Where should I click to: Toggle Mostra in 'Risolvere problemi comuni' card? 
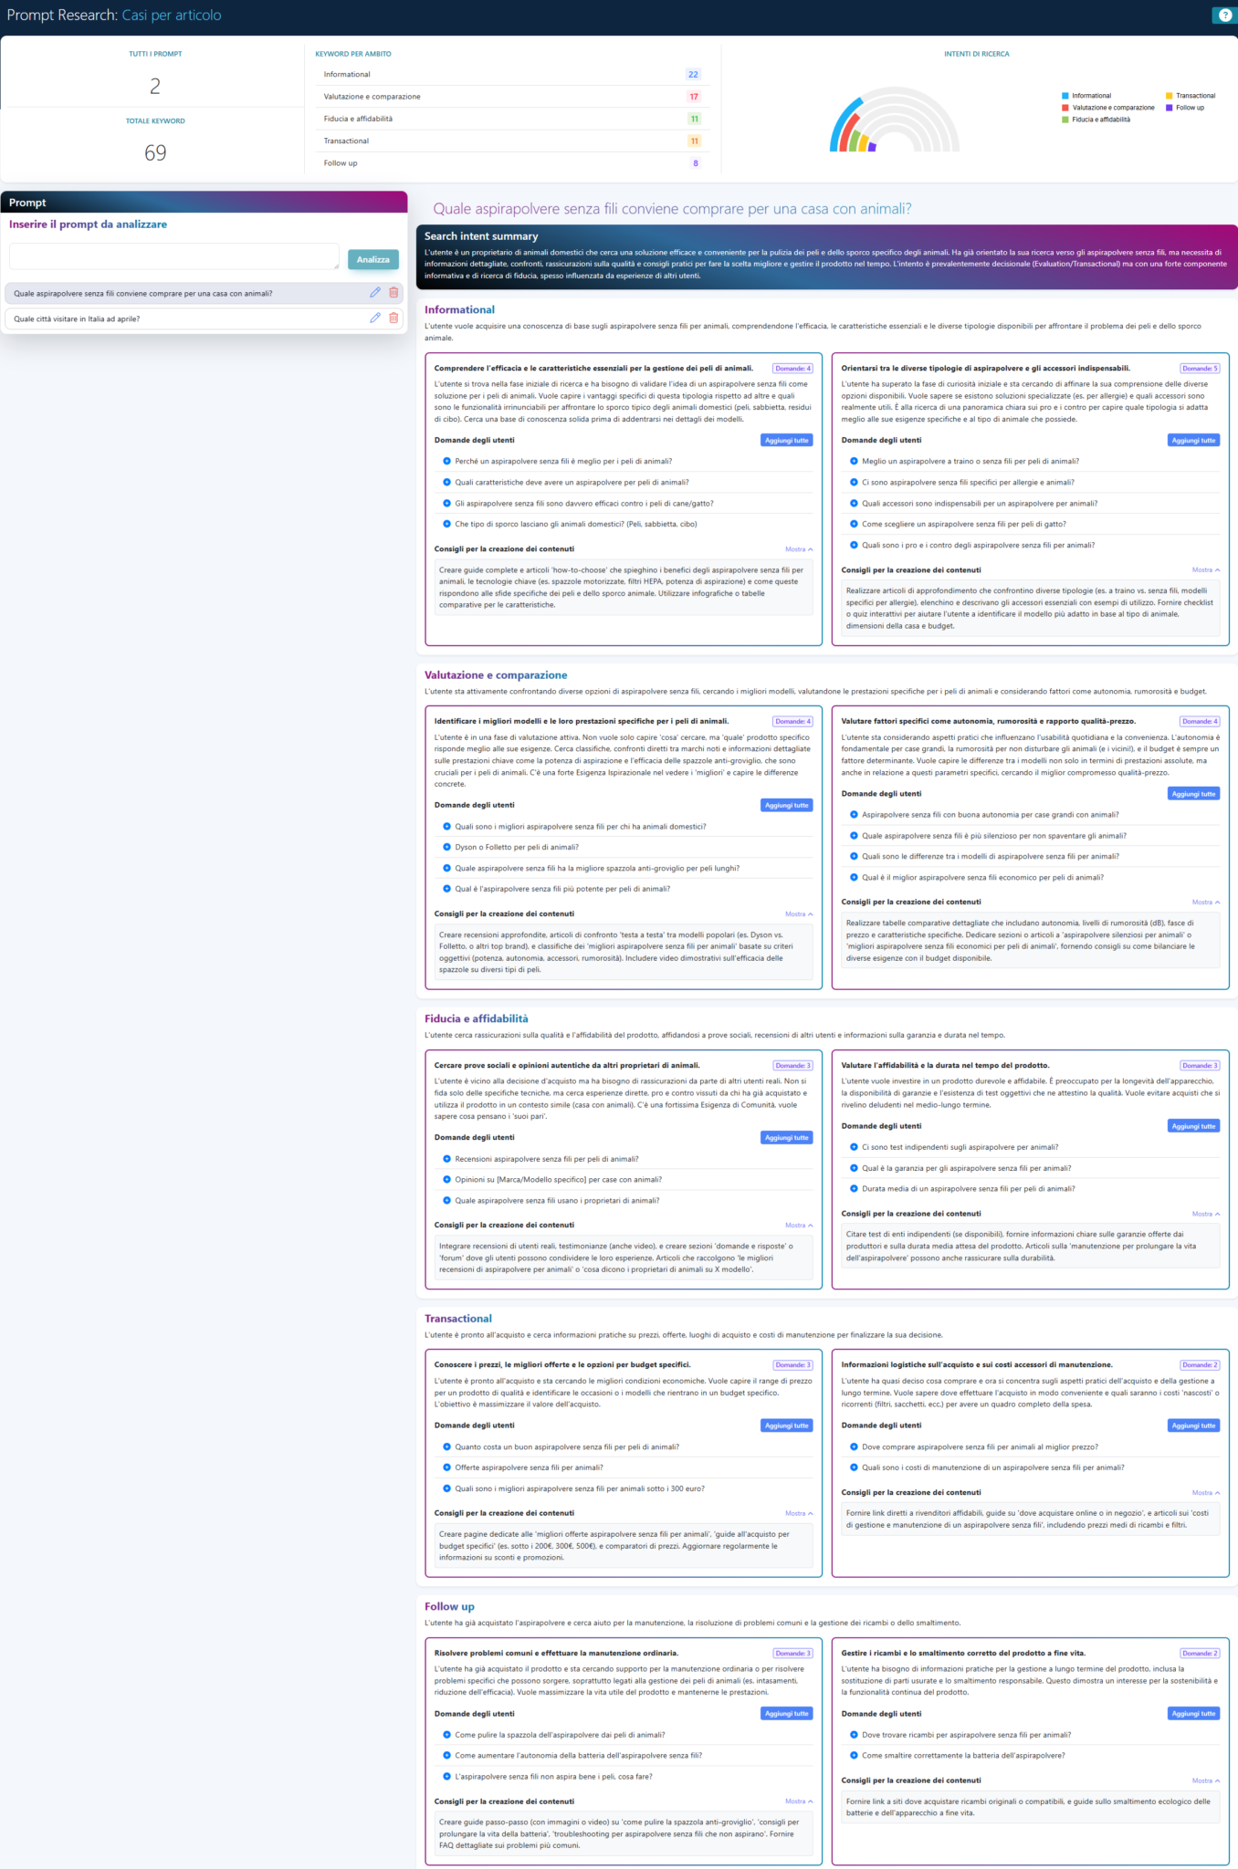click(798, 1801)
